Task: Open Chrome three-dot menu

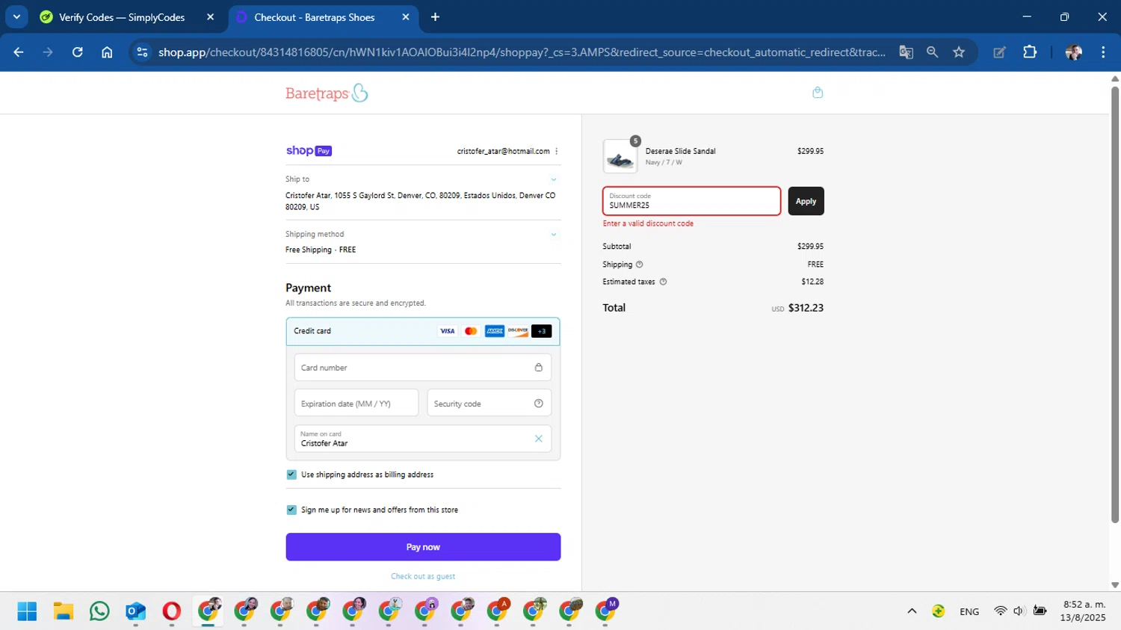Action: click(x=1103, y=52)
